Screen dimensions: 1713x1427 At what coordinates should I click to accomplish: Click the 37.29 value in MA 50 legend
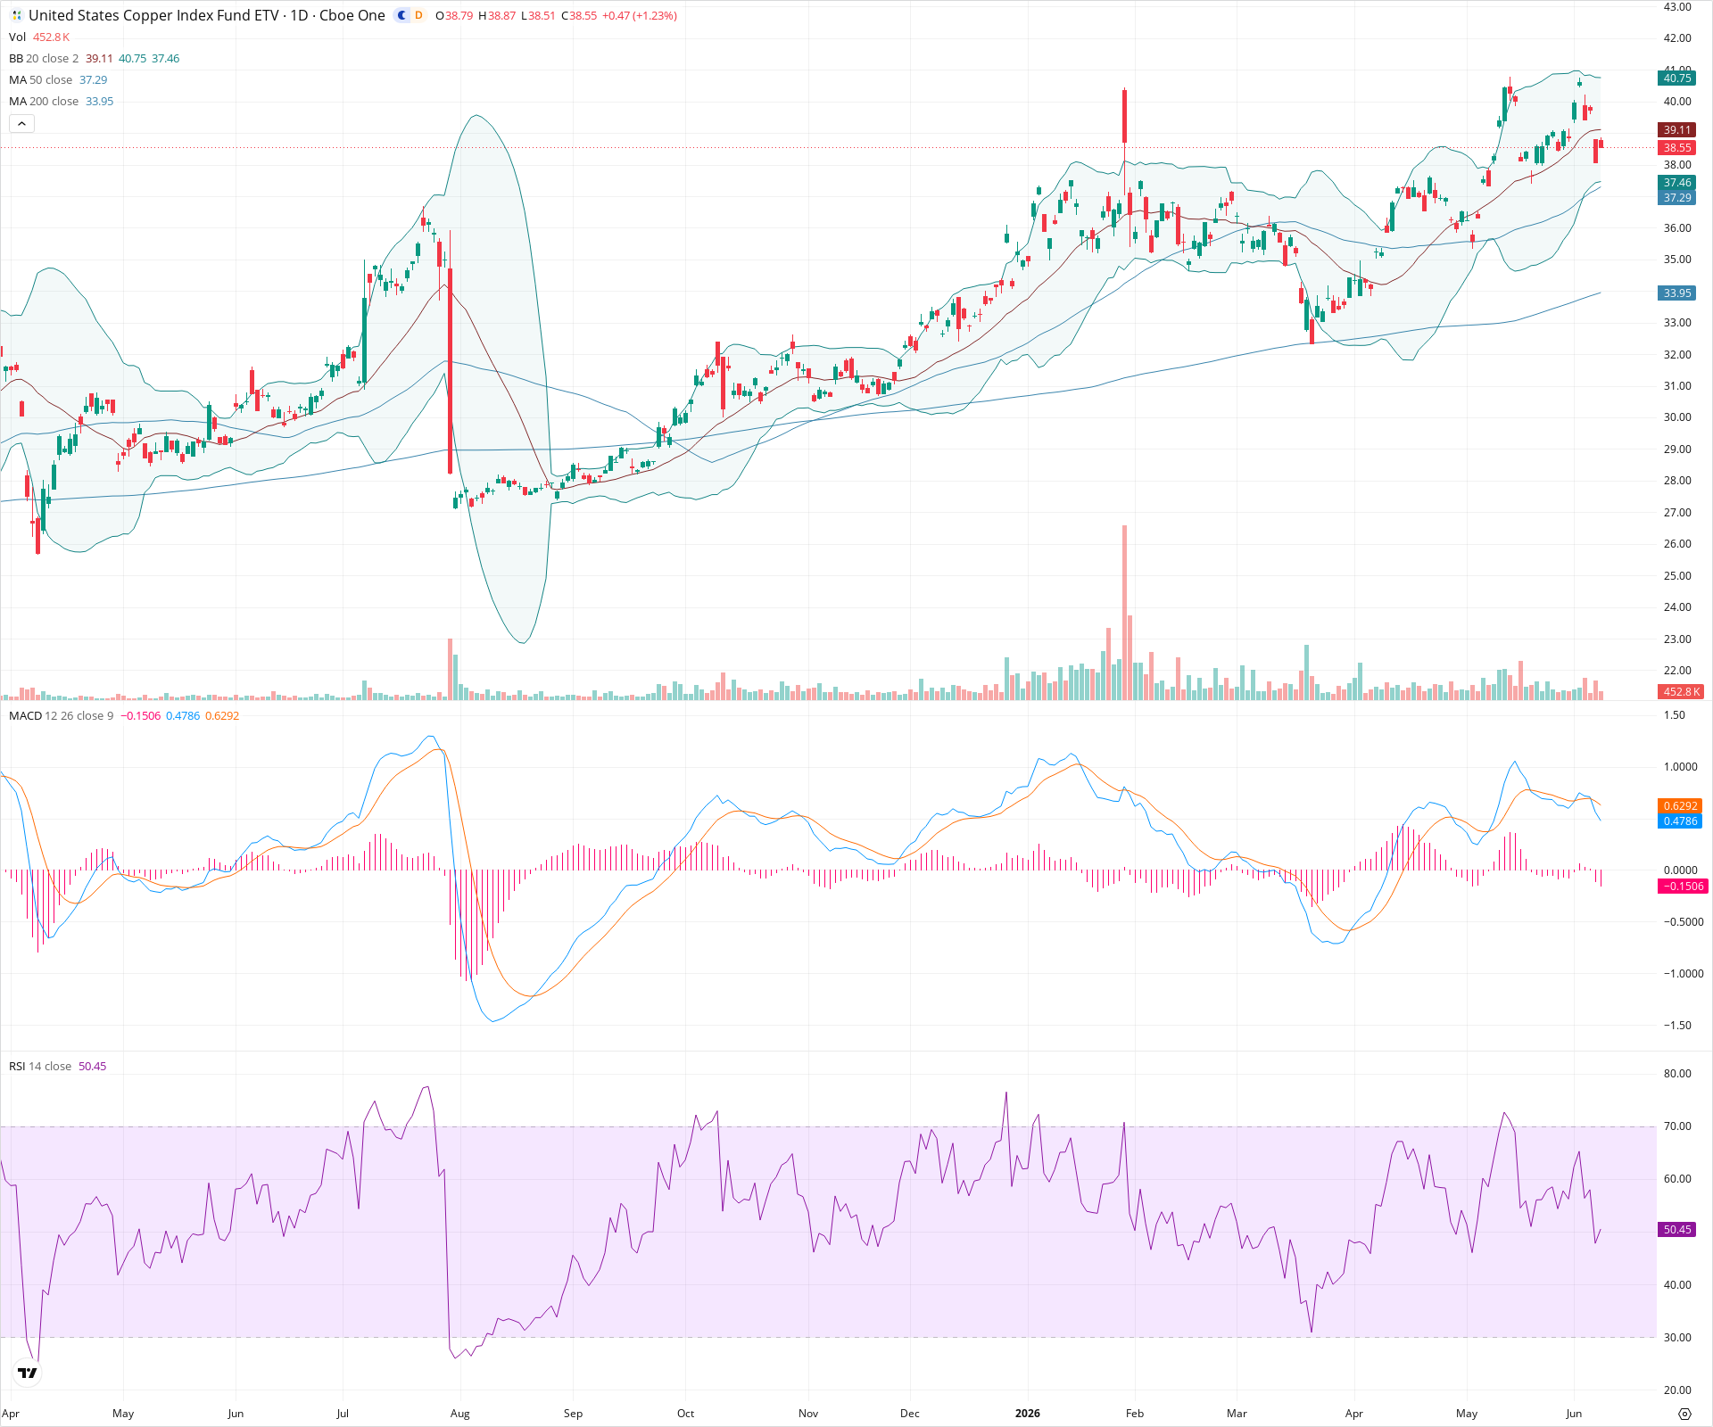[94, 79]
